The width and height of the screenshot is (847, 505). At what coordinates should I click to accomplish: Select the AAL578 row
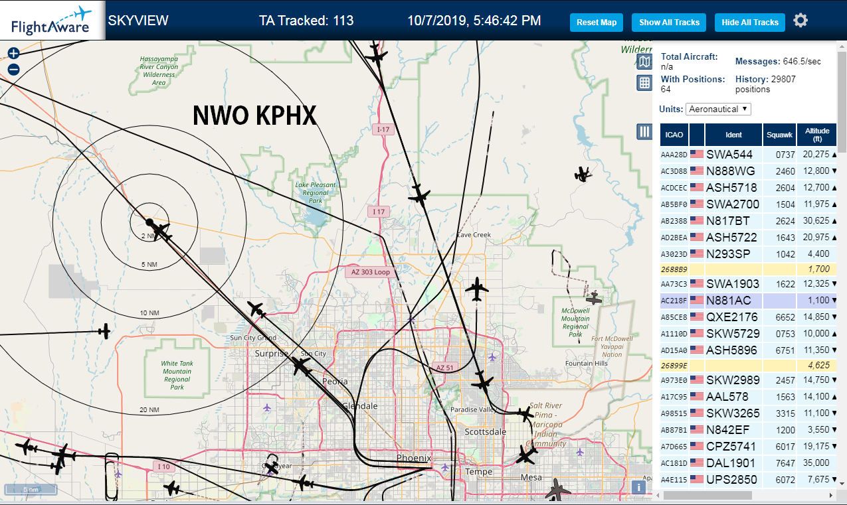(x=749, y=397)
